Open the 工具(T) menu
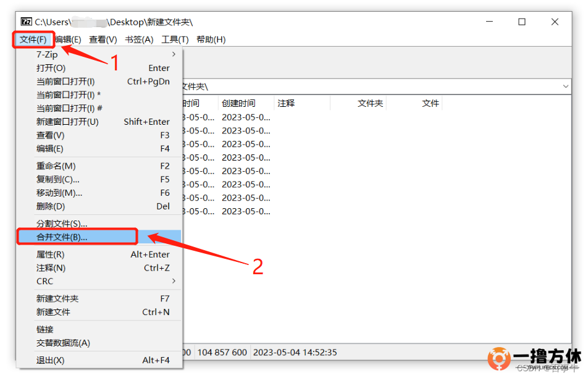588x378 pixels. point(175,40)
